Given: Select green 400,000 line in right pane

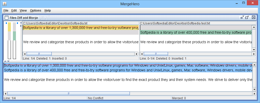Looking at the screenshot, I should (196, 32).
